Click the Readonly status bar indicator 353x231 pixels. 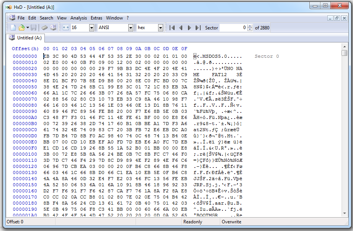[193, 222]
